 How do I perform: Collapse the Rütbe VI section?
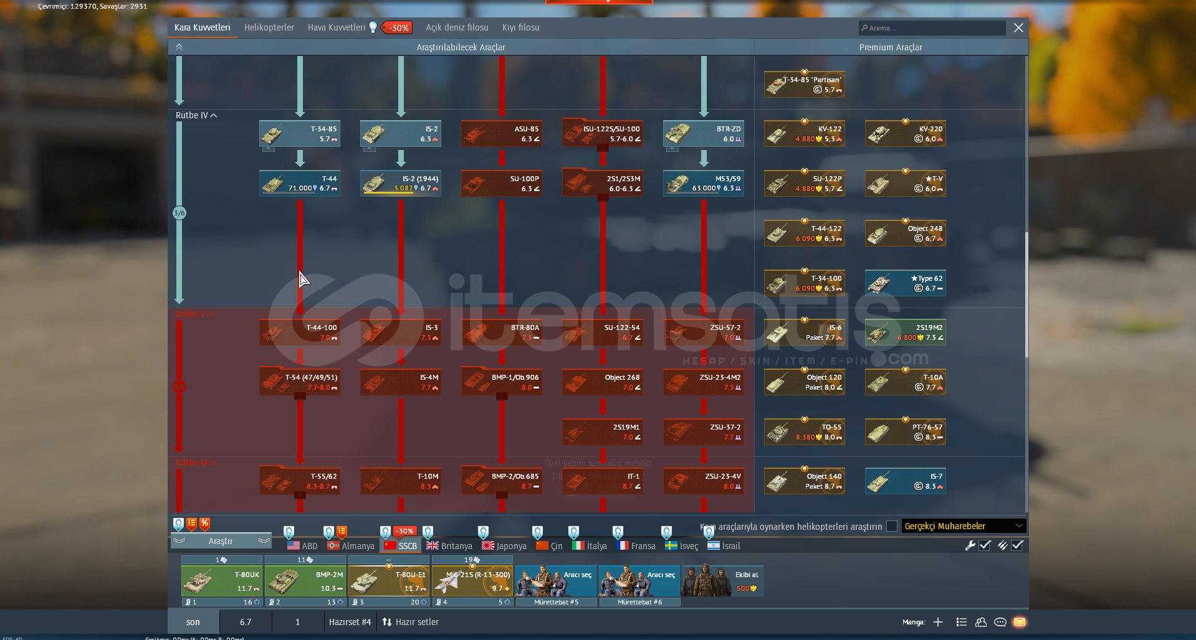coord(196,463)
